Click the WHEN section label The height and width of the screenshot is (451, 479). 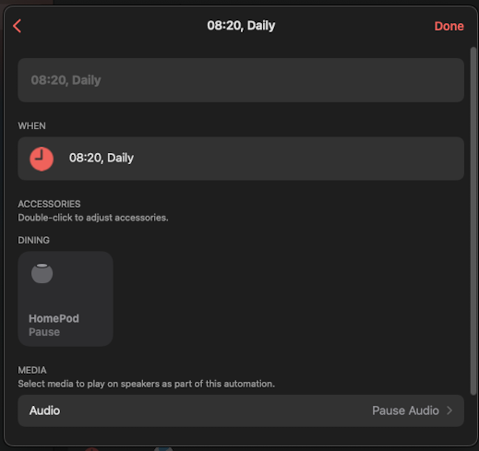pyautogui.click(x=31, y=125)
